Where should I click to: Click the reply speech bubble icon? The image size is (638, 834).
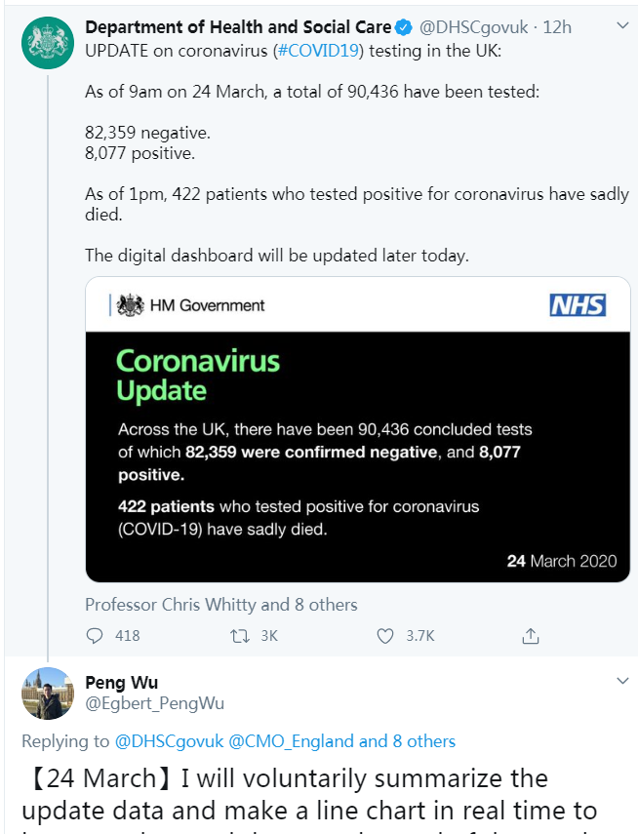(95, 635)
